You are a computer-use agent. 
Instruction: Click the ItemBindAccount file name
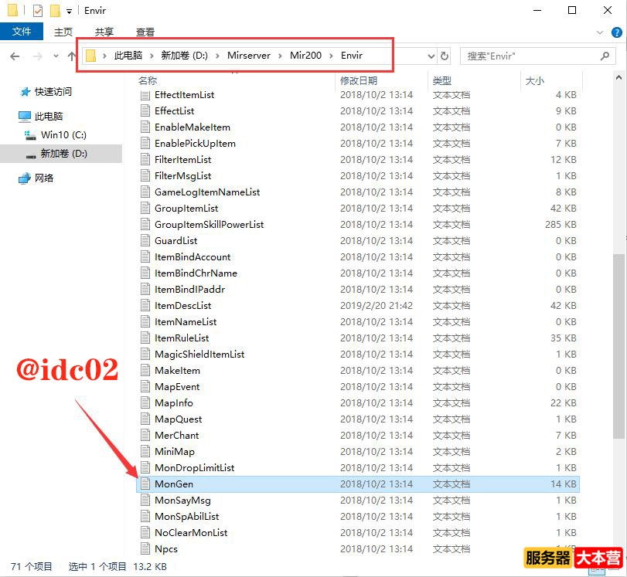(x=193, y=257)
